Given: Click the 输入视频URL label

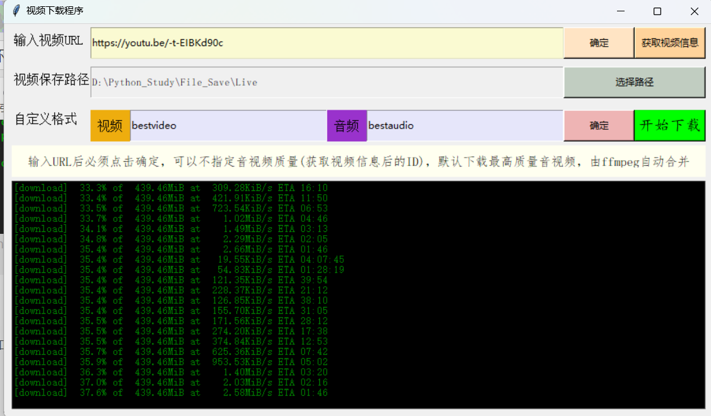Looking at the screenshot, I should [x=48, y=40].
